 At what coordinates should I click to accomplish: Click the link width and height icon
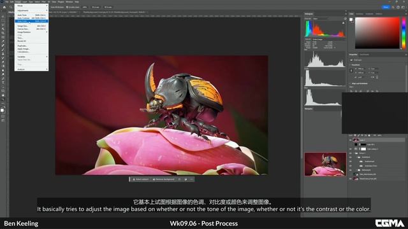coord(351,71)
